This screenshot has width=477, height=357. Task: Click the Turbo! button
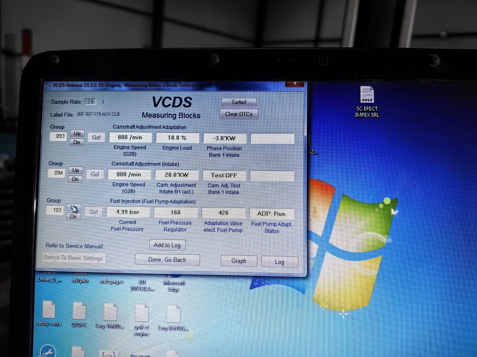239,102
